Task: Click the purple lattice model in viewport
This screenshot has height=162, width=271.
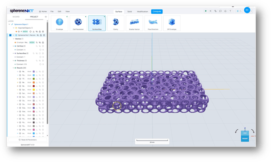Action: (x=152, y=92)
